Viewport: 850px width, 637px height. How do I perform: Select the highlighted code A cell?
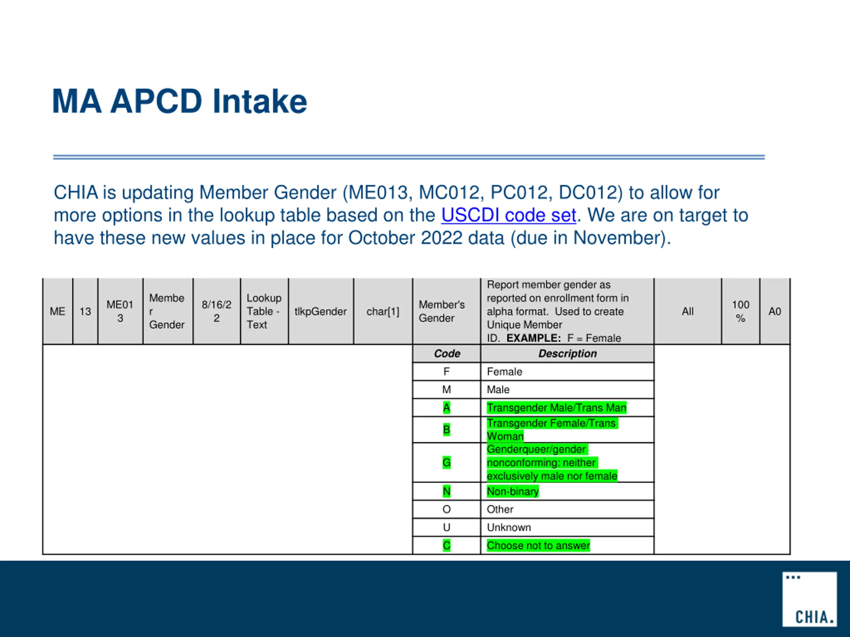pos(446,407)
